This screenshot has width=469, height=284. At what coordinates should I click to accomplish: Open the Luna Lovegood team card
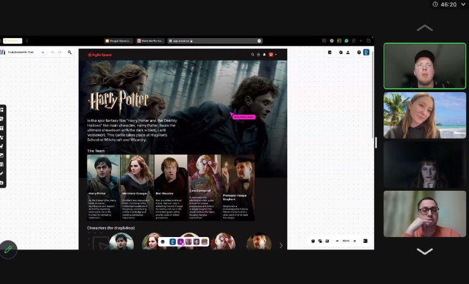[x=205, y=188]
